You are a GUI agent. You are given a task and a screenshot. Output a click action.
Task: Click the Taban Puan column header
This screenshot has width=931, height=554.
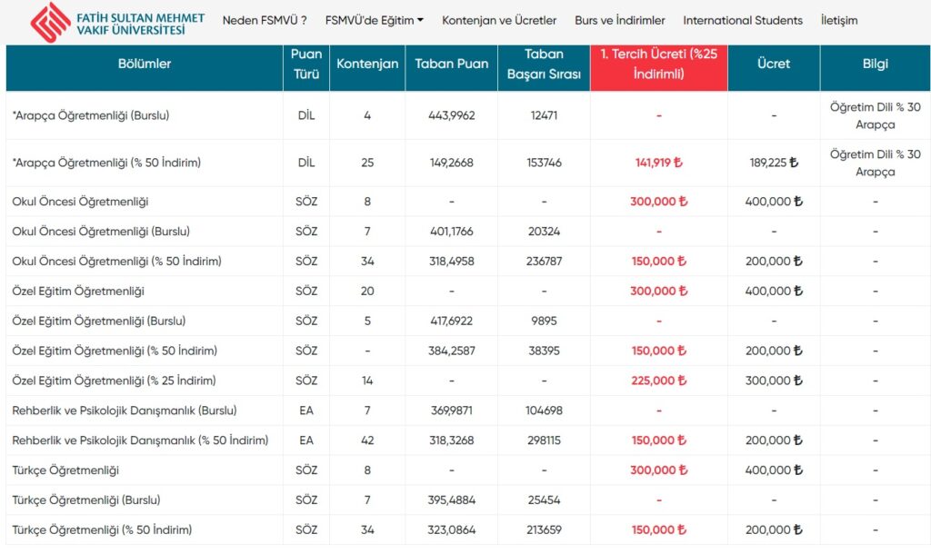click(452, 64)
